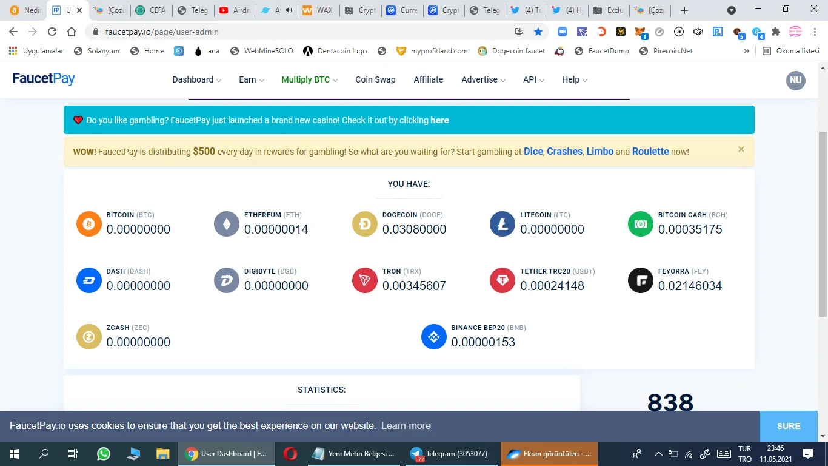Show more bookmarks with the chevron
This screenshot has width=828, height=466.
click(747, 51)
